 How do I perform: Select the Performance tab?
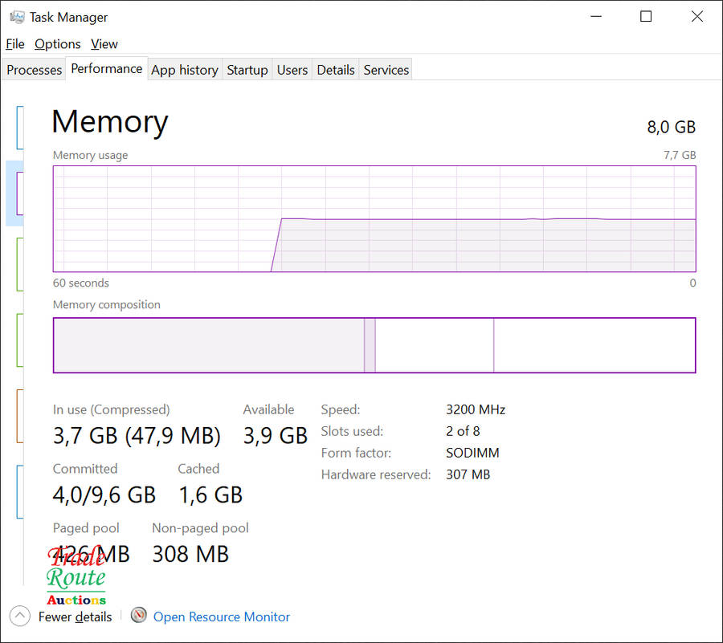tap(106, 69)
